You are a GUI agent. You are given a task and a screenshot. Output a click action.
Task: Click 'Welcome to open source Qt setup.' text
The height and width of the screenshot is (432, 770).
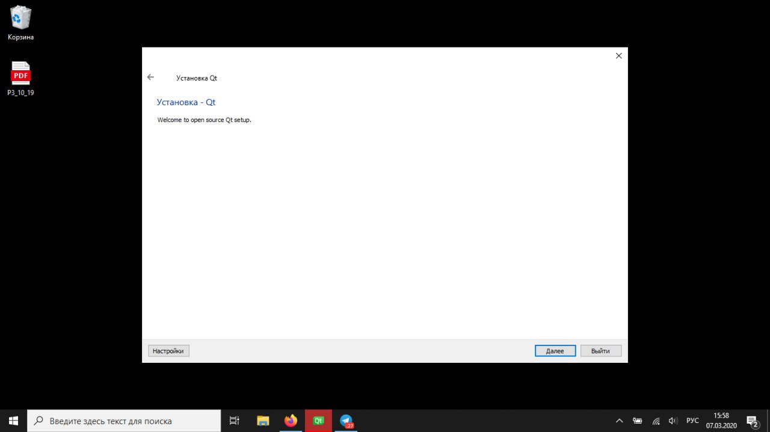pos(204,120)
